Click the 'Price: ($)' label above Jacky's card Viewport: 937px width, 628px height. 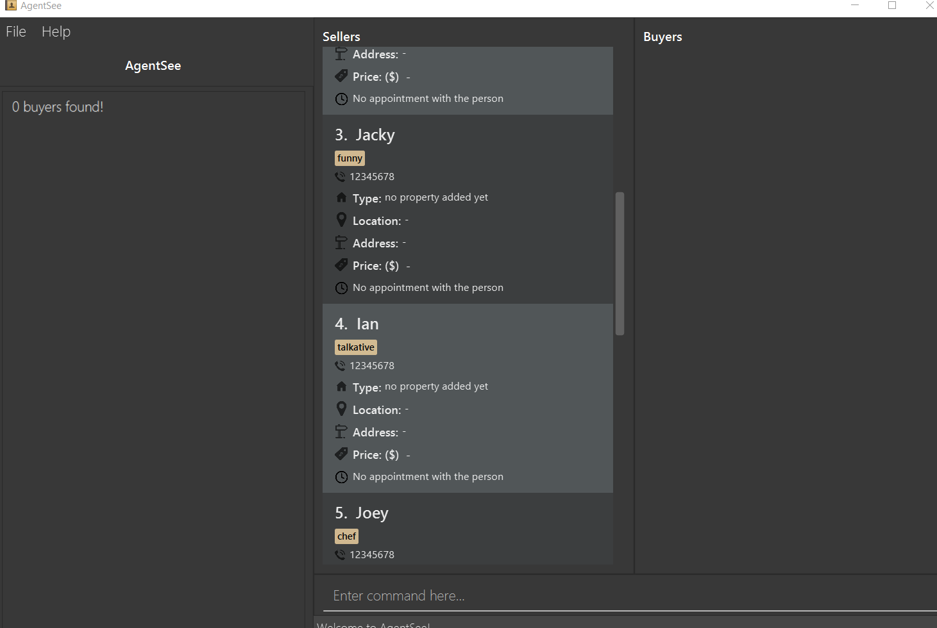(376, 77)
